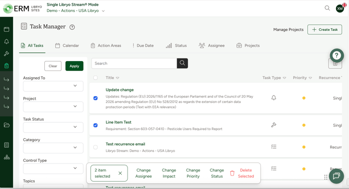Open the calendar icon in left sidebar

[x=6, y=29]
